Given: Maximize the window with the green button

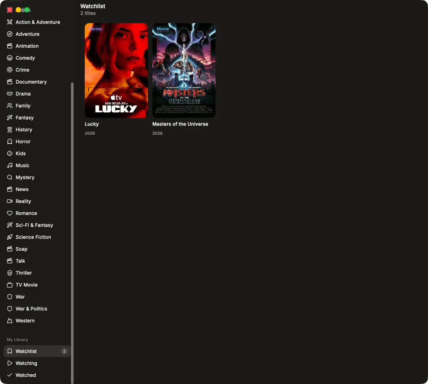Looking at the screenshot, I should 27,10.
